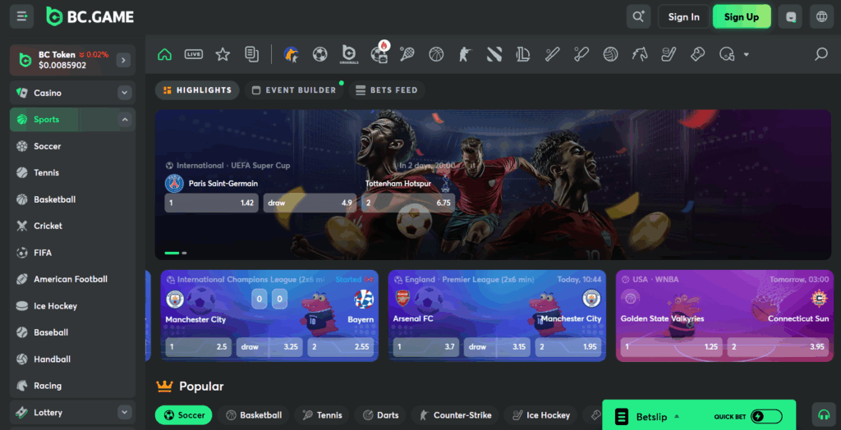Open the chat icon in header
This screenshot has height=430, width=841.
click(x=791, y=16)
